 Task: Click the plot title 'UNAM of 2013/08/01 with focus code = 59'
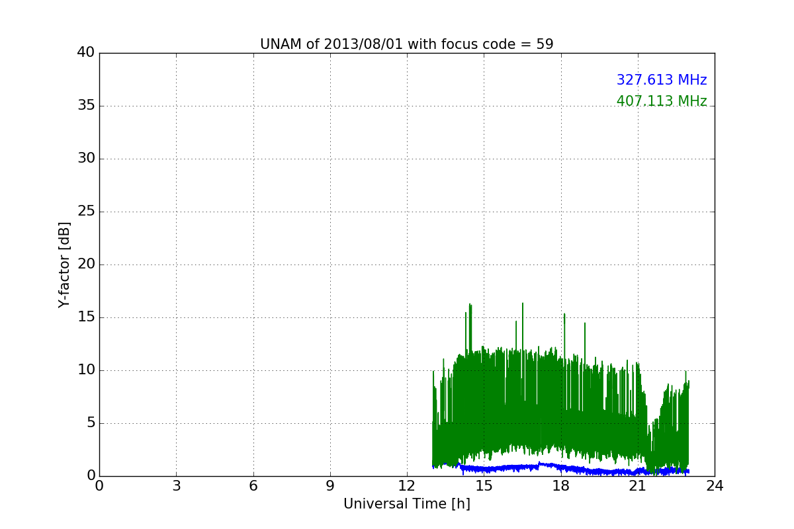tap(406, 44)
